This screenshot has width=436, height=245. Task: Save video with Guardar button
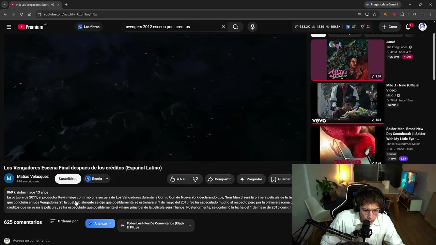[281, 179]
